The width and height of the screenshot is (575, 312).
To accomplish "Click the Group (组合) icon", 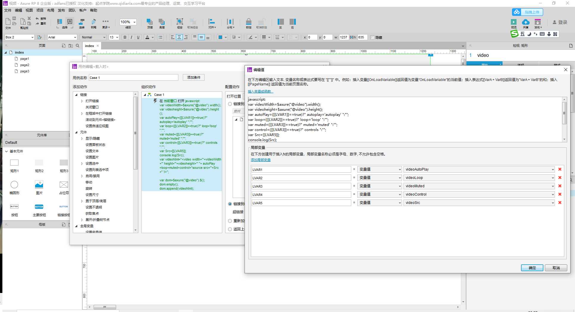I will pyautogui.click(x=180, y=22).
